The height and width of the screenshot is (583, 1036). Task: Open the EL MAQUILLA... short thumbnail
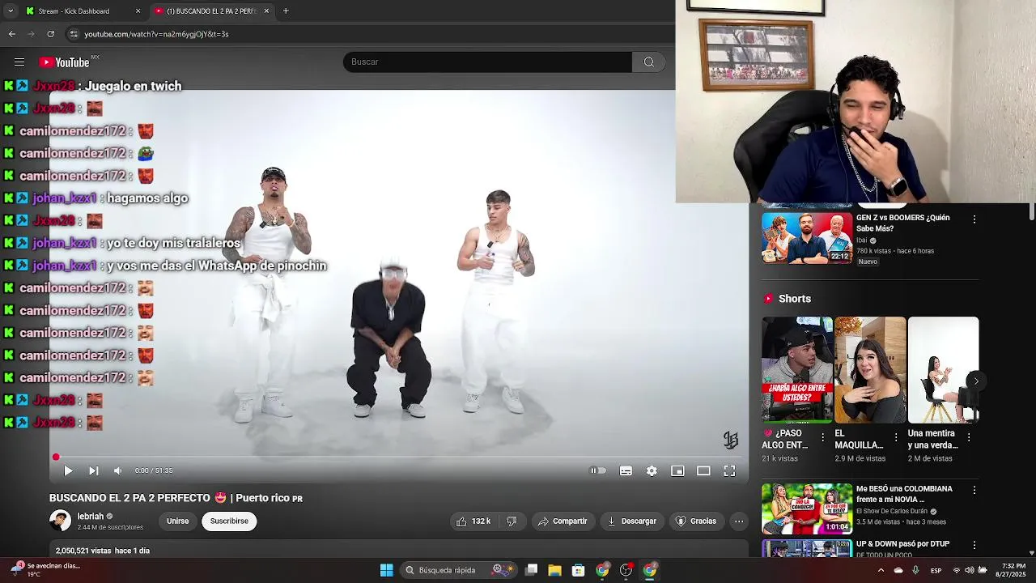pos(870,370)
